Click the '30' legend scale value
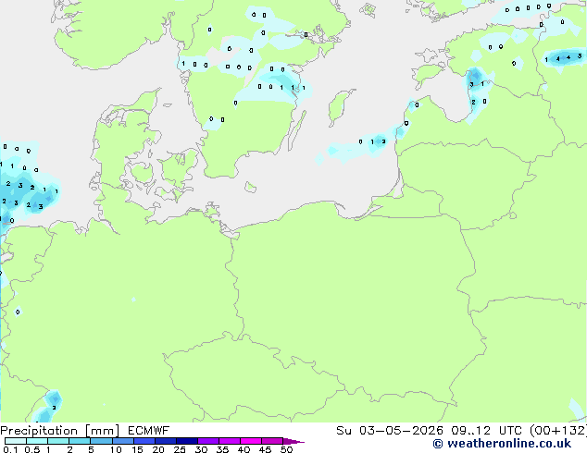The height and width of the screenshot is (453, 587). click(x=201, y=449)
